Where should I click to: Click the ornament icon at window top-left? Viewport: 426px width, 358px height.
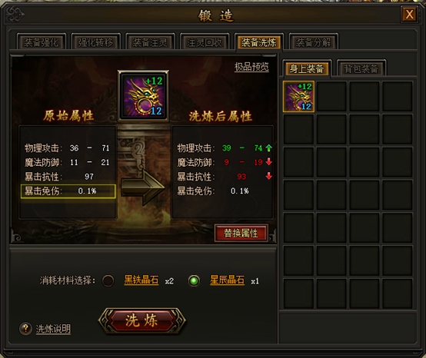coord(15,14)
